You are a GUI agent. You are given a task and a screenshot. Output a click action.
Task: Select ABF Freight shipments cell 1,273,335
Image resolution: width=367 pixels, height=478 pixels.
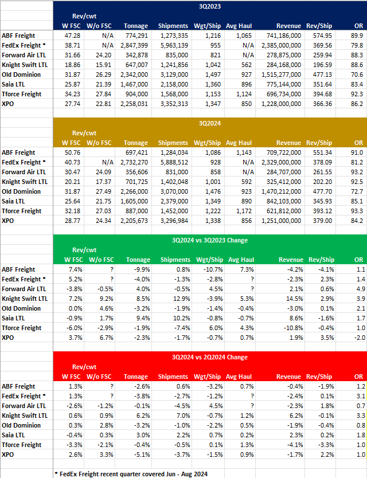tap(174, 36)
